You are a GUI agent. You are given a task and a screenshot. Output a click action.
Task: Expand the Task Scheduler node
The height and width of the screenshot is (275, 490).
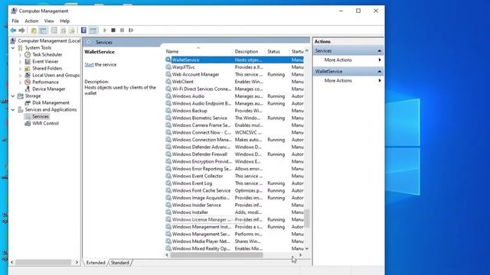pos(20,54)
